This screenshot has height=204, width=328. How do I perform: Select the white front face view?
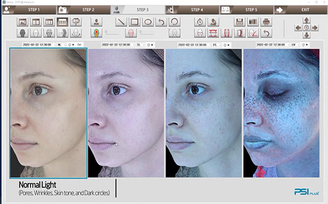[36, 33]
